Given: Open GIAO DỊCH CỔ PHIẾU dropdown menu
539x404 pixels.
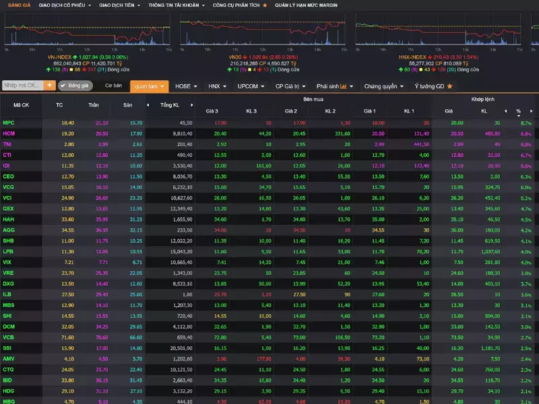Looking at the screenshot, I should pos(65,5).
